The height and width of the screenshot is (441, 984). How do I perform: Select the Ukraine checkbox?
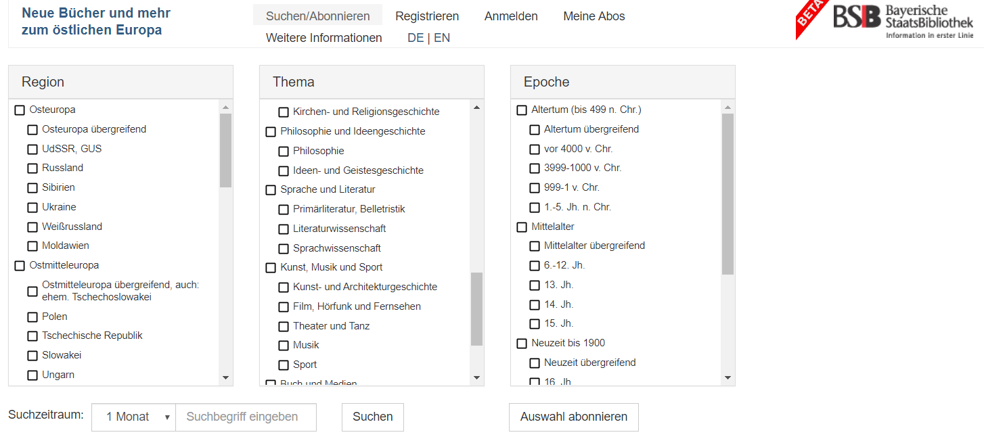click(32, 208)
